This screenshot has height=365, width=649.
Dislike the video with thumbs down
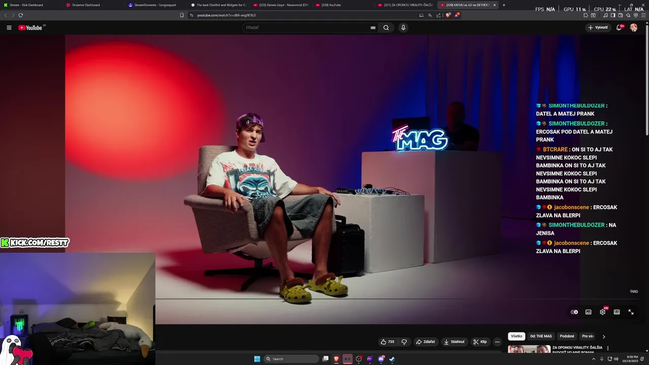tap(404, 342)
